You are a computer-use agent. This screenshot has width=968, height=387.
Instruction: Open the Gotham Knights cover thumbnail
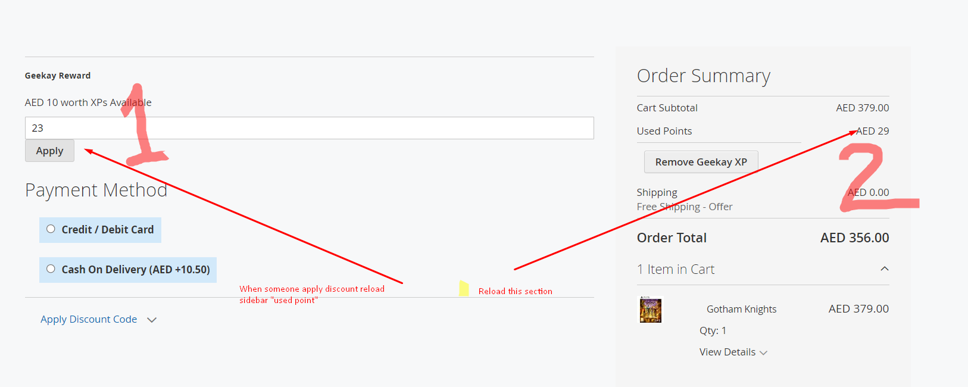click(x=651, y=310)
